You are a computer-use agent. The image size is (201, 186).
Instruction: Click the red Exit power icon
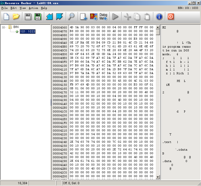coord(171,17)
